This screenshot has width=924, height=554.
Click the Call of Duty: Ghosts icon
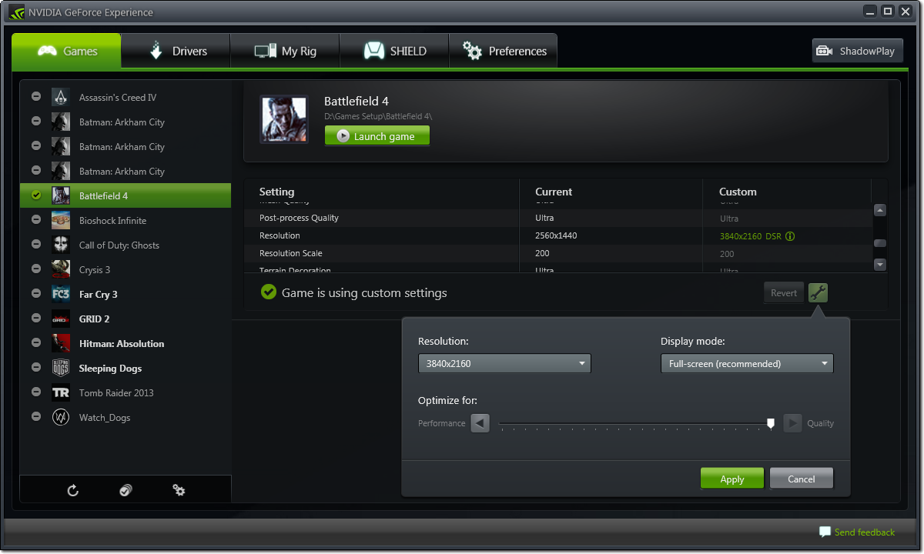coord(61,245)
